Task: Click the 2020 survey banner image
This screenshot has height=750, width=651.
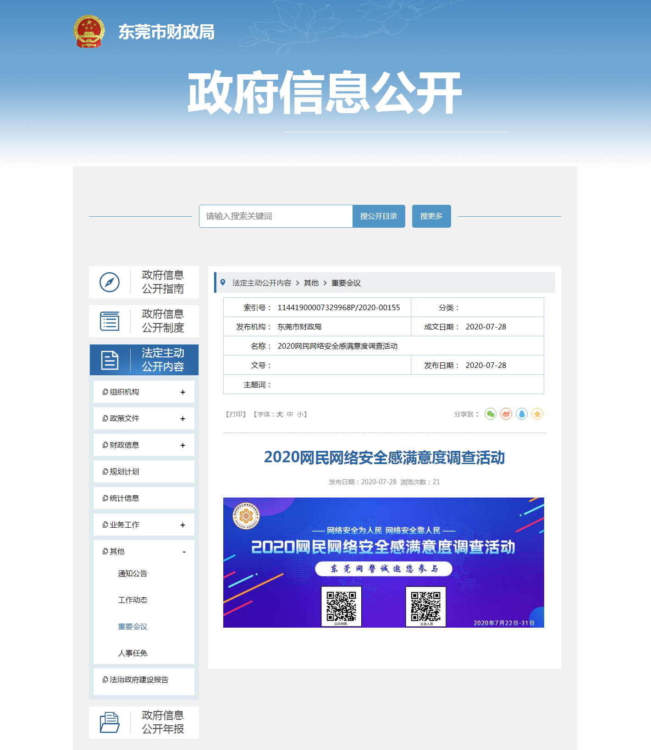Action: coord(383,563)
